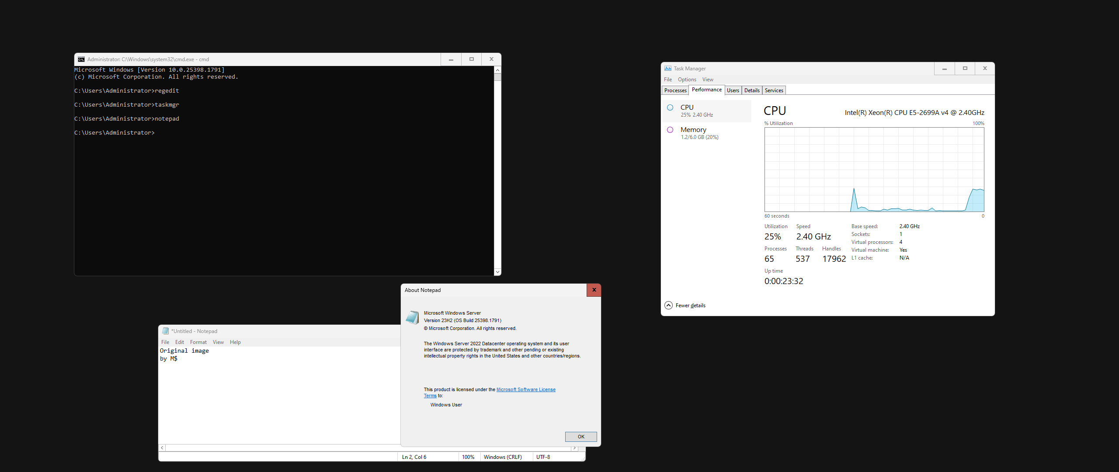Collapse Task Manager with Fewer details arrow
Viewport: 1119px width, 472px height.
coord(668,305)
